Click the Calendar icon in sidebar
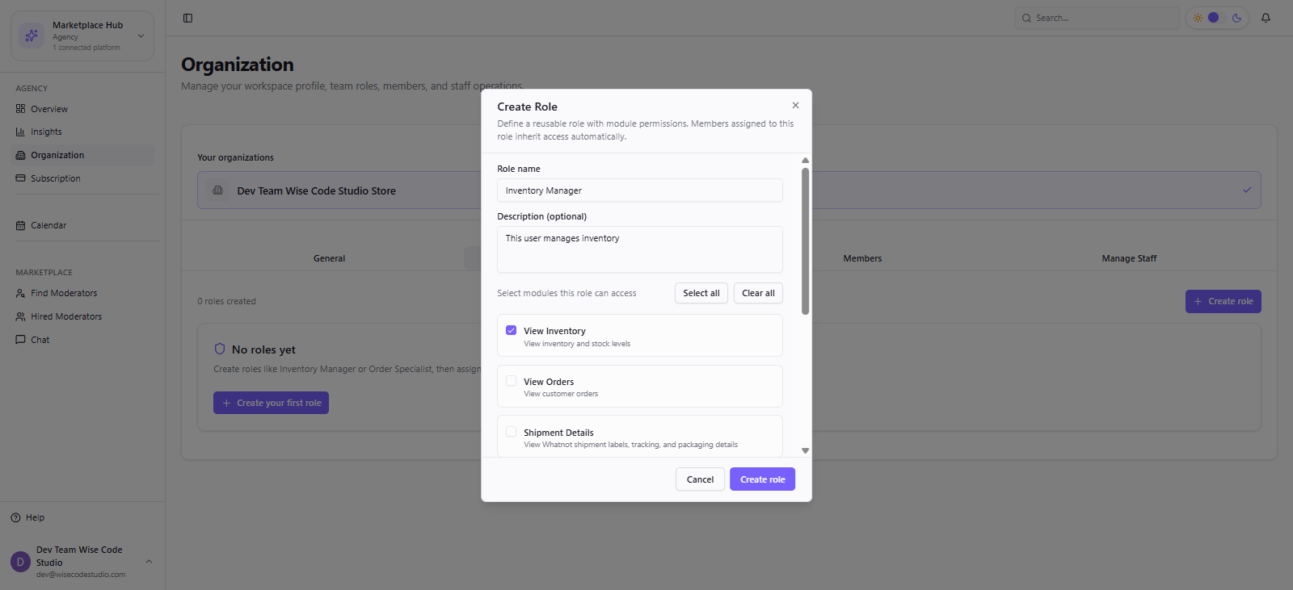1293x590 pixels. point(20,225)
